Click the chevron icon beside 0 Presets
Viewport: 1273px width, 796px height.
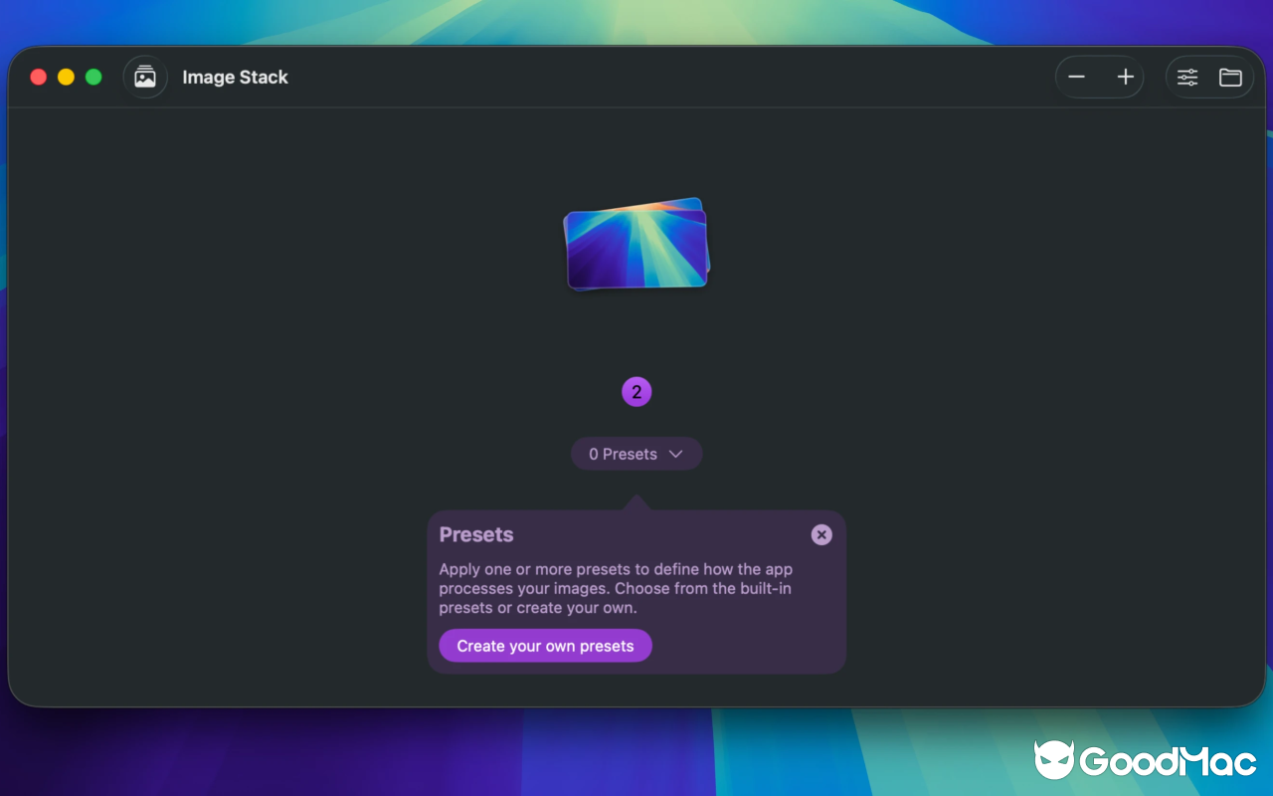pyautogui.click(x=677, y=454)
